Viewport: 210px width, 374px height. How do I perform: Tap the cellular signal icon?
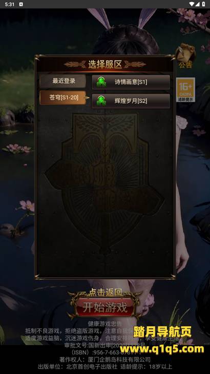point(198,4)
